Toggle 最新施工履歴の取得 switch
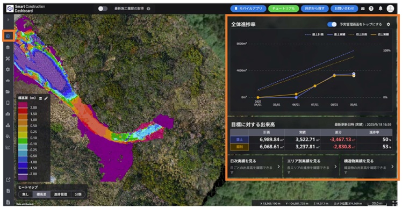The height and width of the screenshot is (208, 402). click(103, 9)
